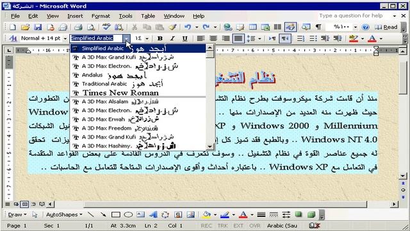This screenshot has width=410, height=231.
Task: Show or hide paragraph marks
Action: click(318, 27)
